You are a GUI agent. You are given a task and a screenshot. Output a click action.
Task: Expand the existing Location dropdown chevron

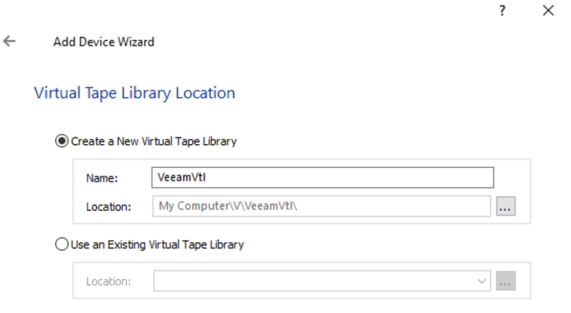point(482,281)
